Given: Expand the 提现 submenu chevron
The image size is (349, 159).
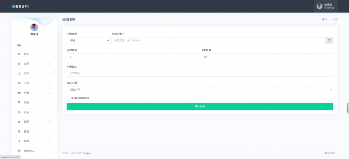Looking at the screenshot, I should [x=50, y=122].
